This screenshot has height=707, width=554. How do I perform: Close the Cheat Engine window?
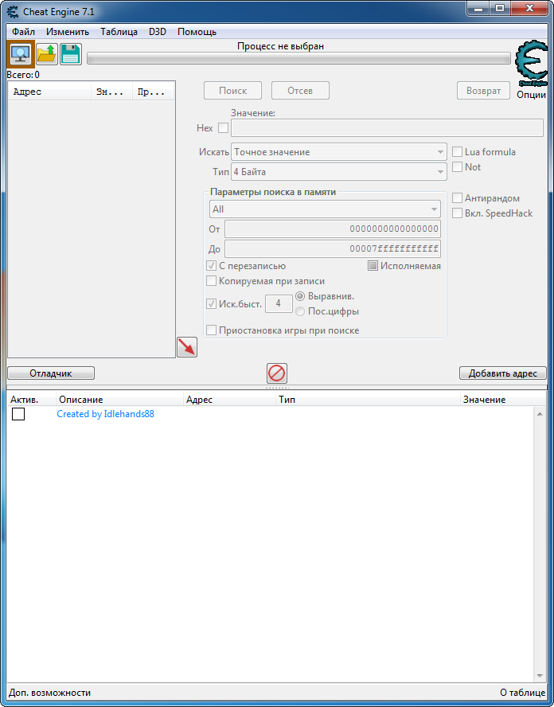(x=529, y=9)
